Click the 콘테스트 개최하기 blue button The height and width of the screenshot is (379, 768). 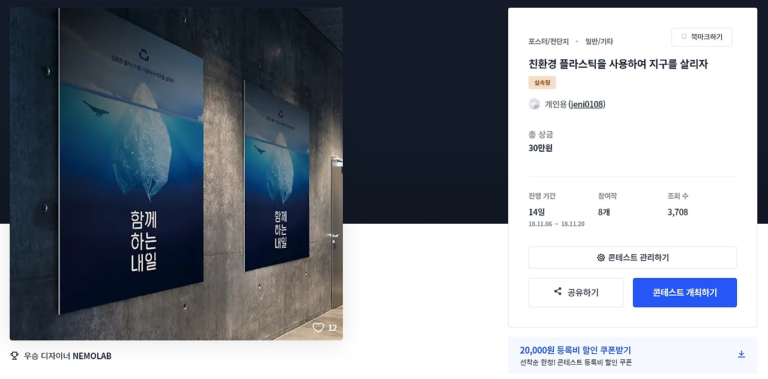[685, 293]
